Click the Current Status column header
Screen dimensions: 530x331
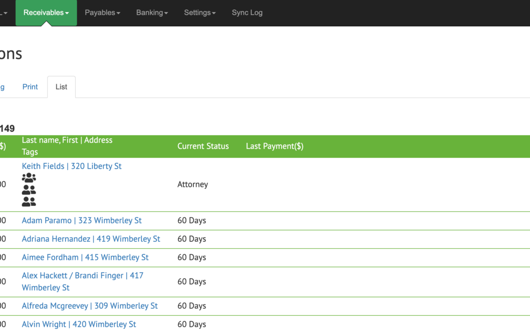click(x=203, y=146)
